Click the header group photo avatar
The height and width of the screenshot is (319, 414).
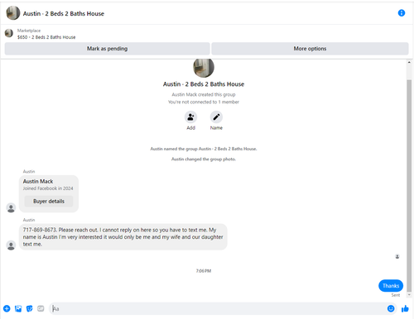pyautogui.click(x=13, y=13)
